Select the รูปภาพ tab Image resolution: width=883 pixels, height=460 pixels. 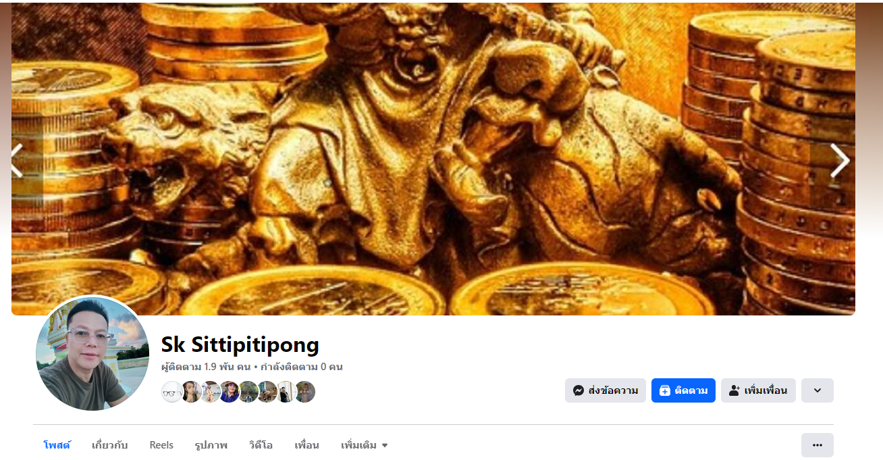pos(211,445)
